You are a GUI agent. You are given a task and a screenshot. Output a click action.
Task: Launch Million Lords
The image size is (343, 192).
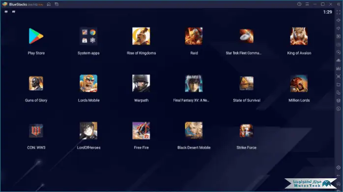tap(299, 83)
